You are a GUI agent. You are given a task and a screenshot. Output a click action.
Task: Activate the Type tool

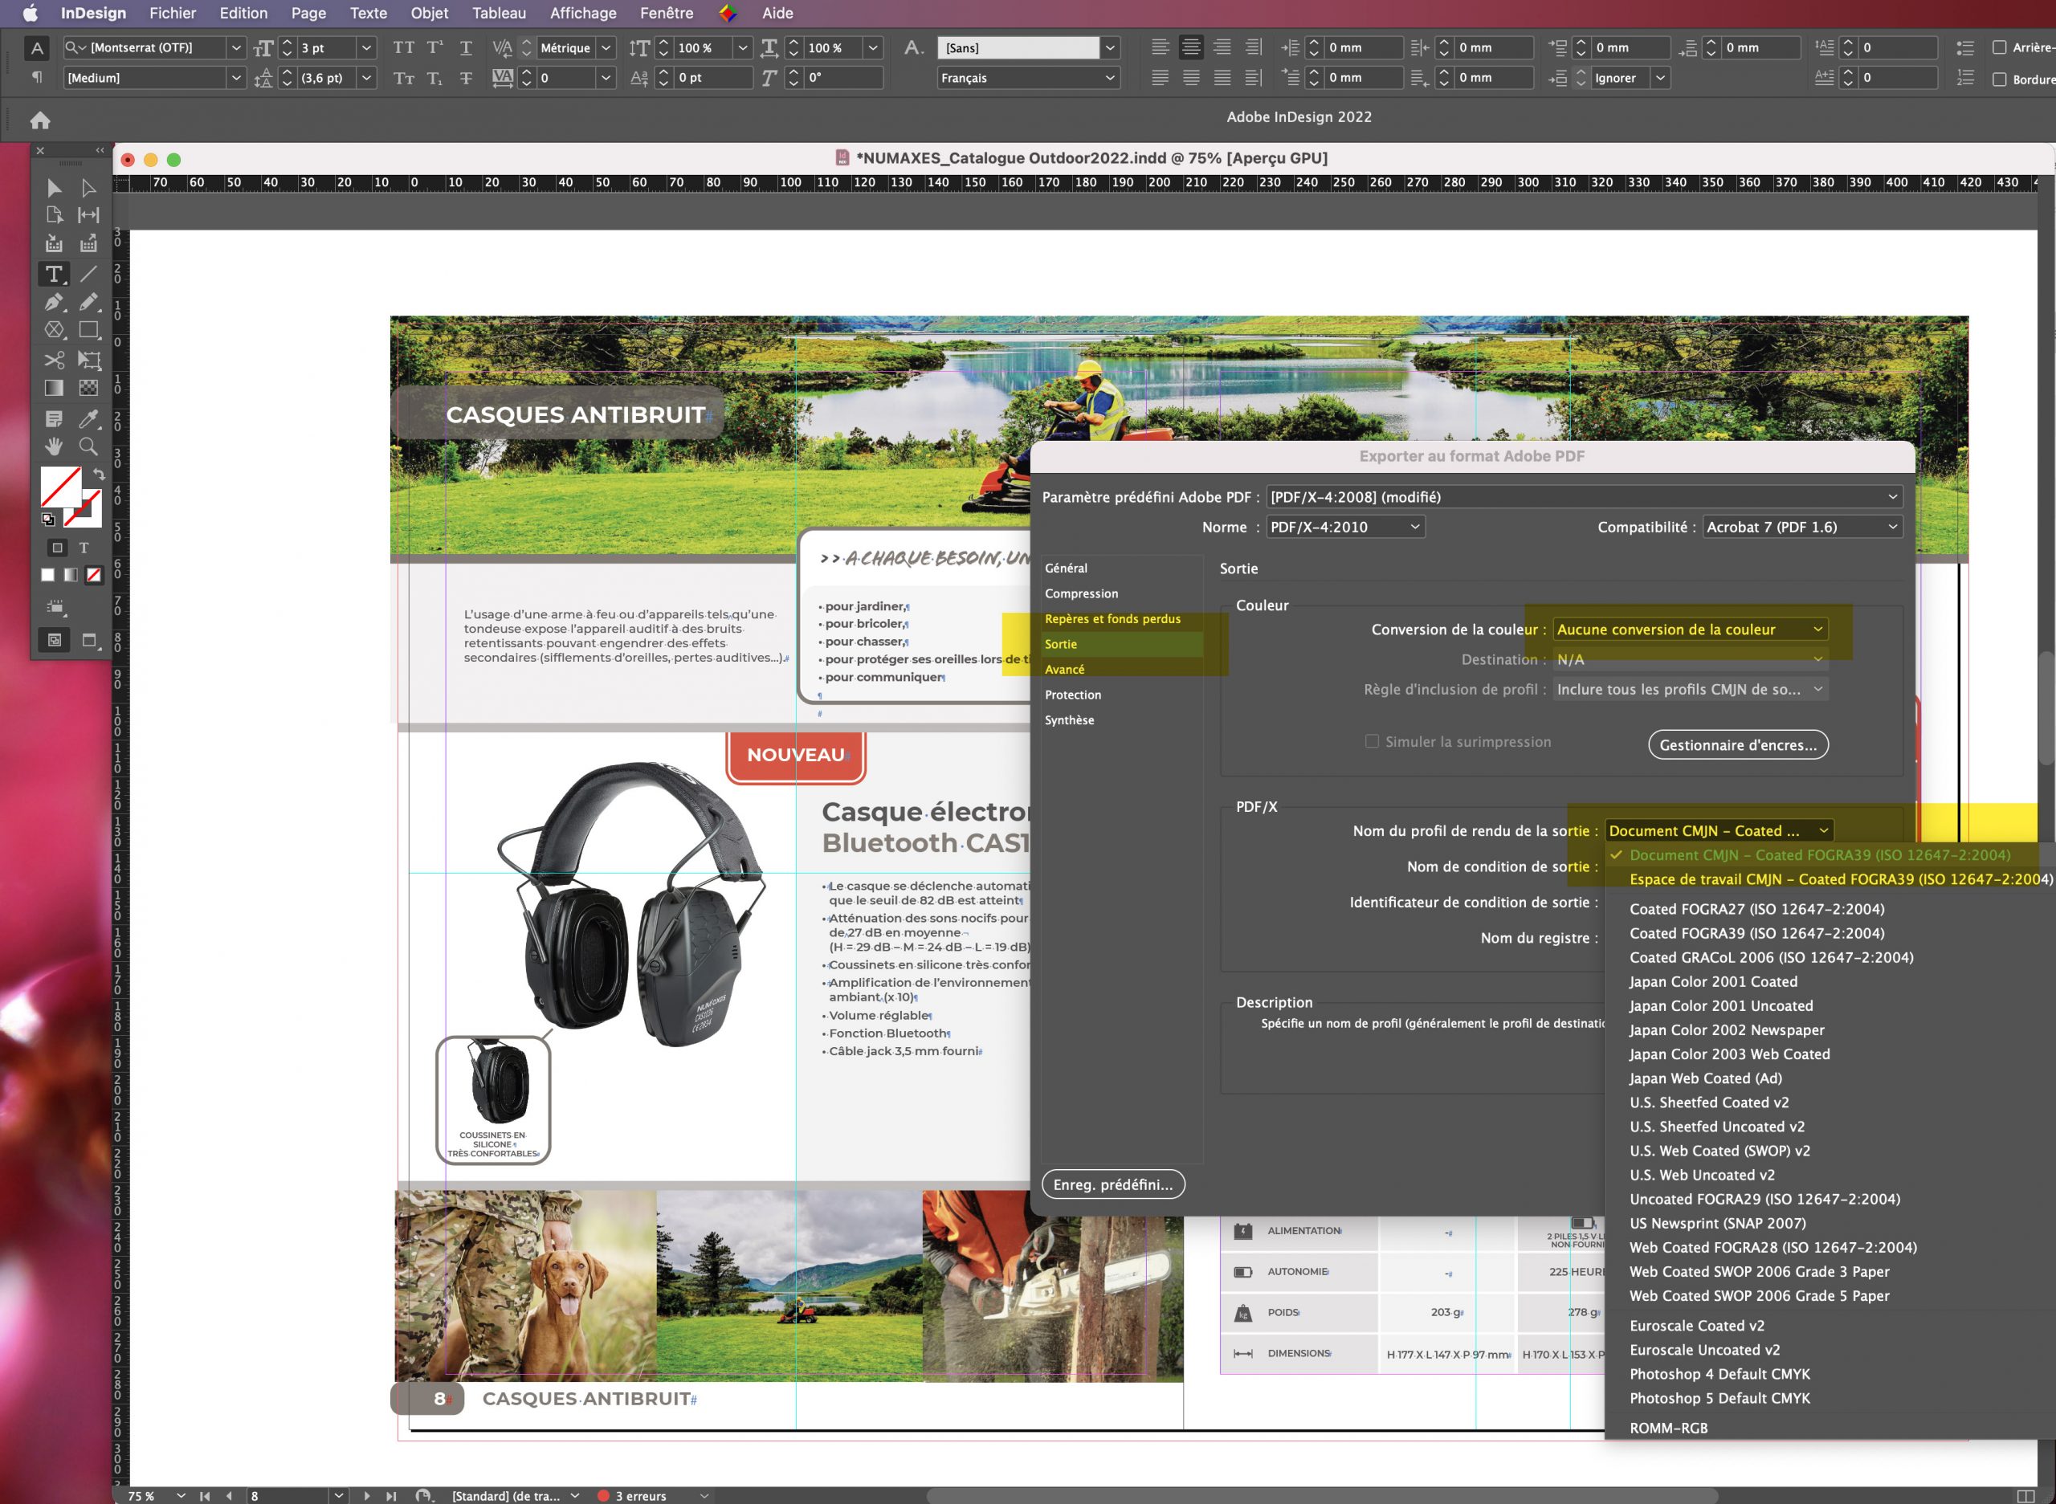point(54,274)
